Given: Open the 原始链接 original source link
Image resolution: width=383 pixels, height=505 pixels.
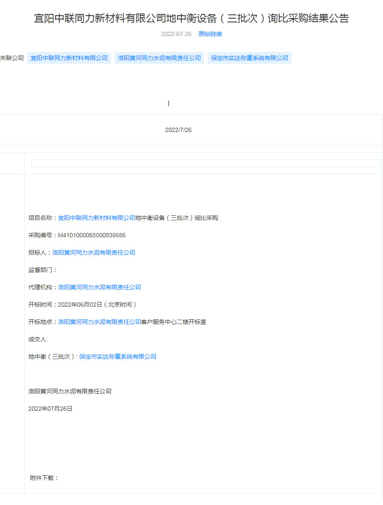Looking at the screenshot, I should pos(210,34).
